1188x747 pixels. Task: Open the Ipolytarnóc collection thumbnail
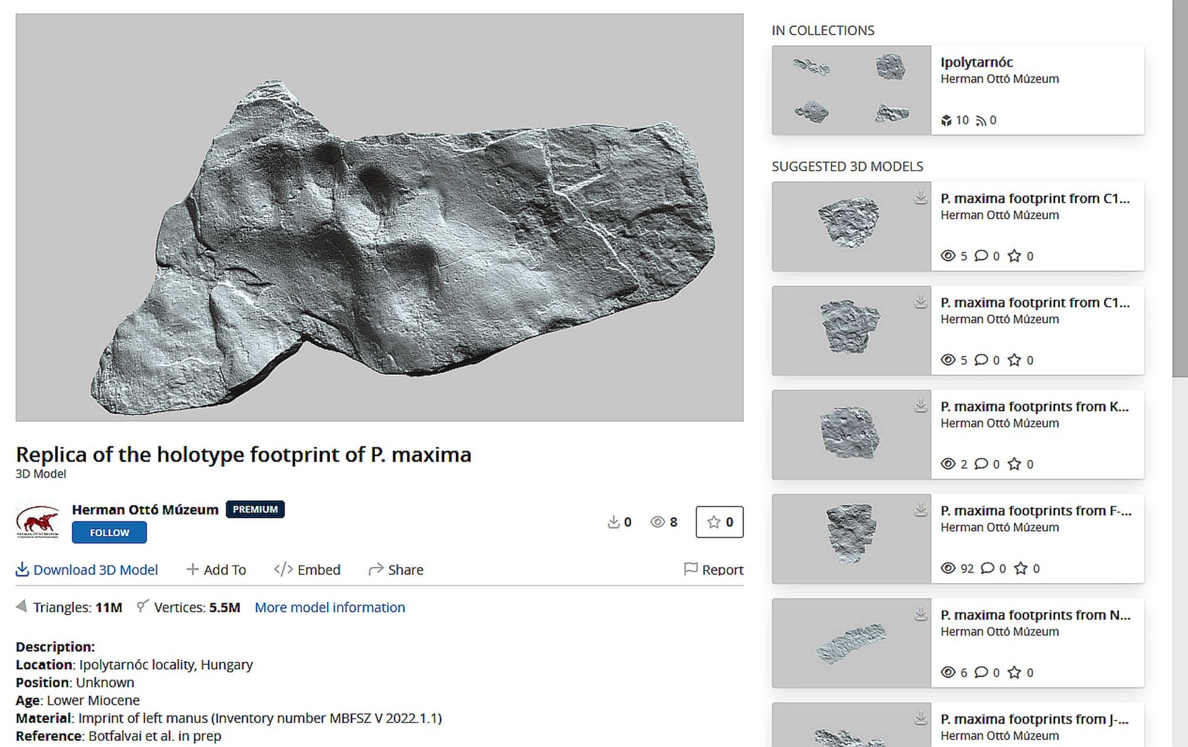[x=851, y=90]
